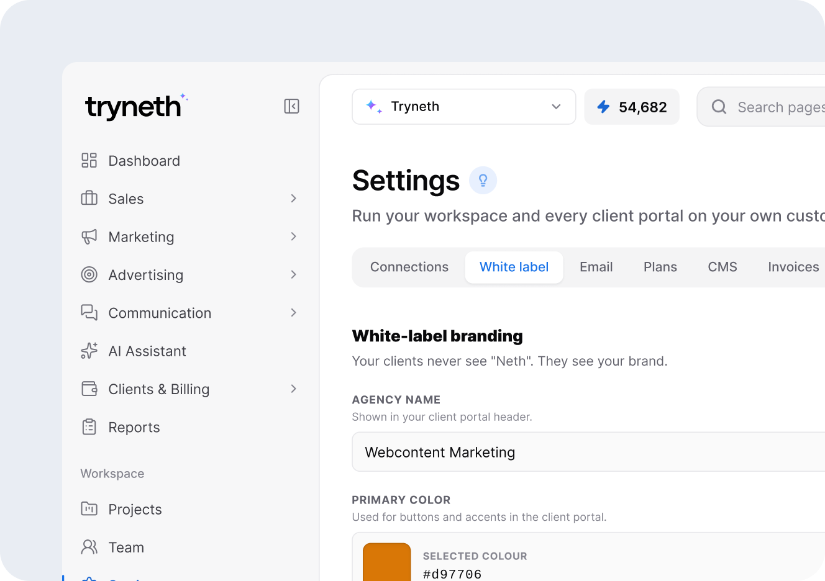This screenshot has height=581, width=825.
Task: Open AI Assistant via sparkle icon
Action: point(89,351)
